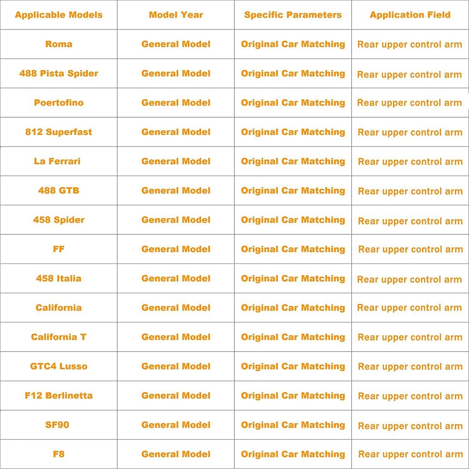469x469 pixels.
Task: Select the GTC4 Lusso entry
Action: click(59, 366)
